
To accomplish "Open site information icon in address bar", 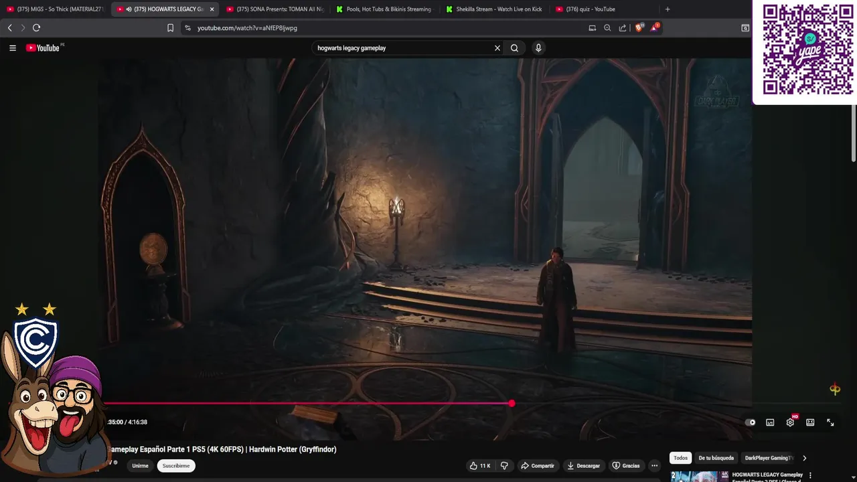I will (188, 28).
